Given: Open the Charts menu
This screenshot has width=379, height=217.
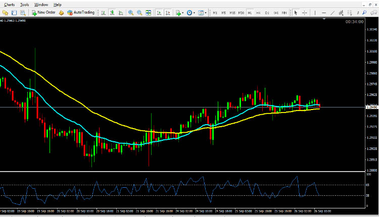Looking at the screenshot, I should (9, 4).
